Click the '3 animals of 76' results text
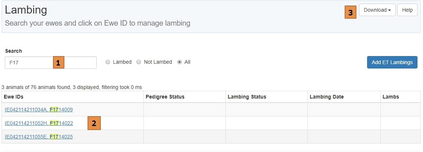The image size is (423, 152). pos(72,87)
